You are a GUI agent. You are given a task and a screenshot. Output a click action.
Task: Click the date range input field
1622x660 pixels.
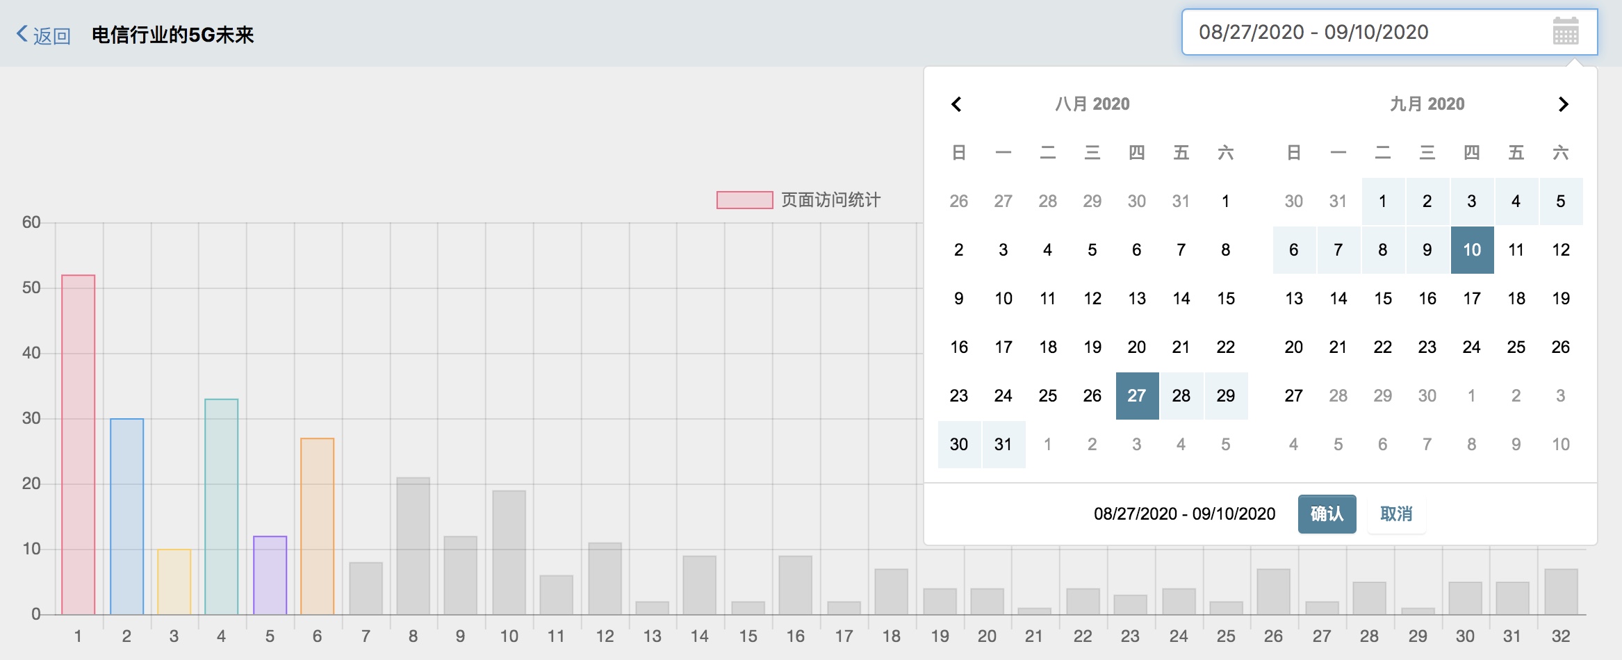pos(1362,32)
